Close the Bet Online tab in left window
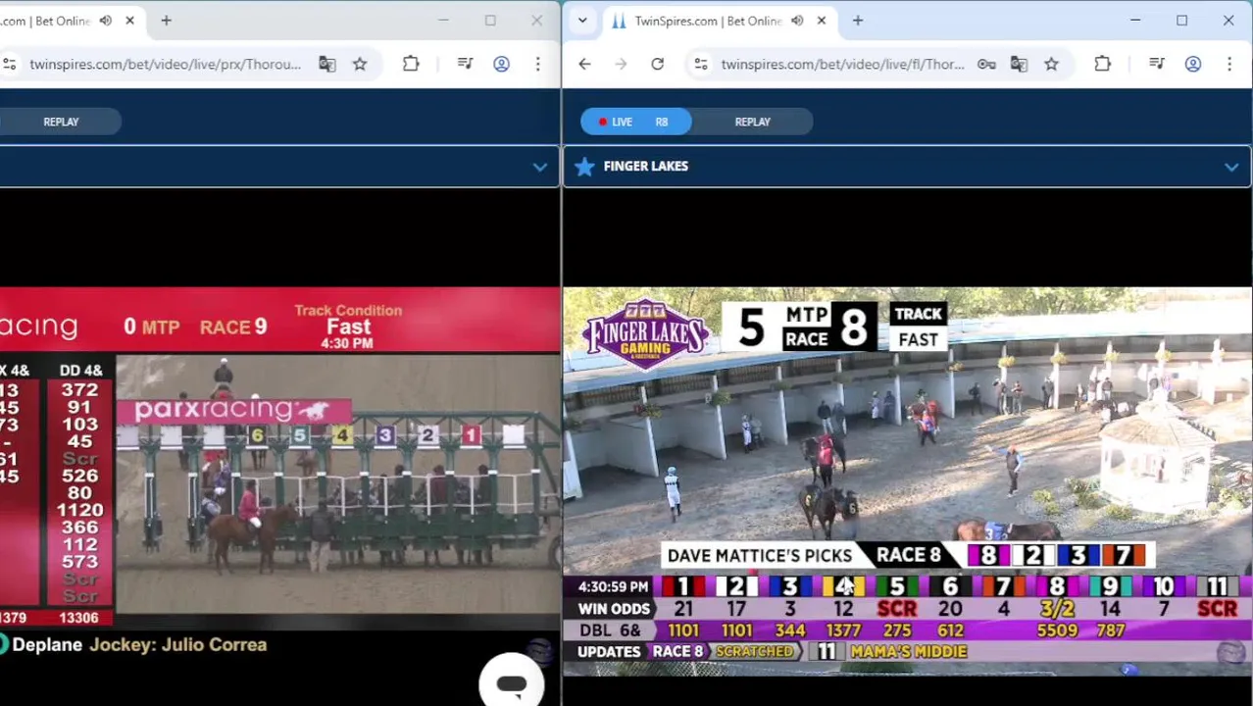1253x706 pixels. pos(129,21)
